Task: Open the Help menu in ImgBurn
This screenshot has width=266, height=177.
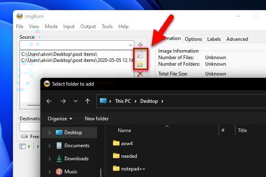Action: pos(123,27)
